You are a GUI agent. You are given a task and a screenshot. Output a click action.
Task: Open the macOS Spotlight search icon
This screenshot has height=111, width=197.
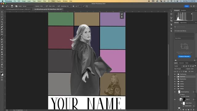175,1
